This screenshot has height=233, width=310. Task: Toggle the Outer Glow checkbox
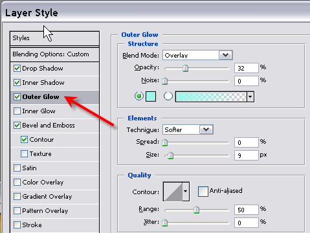pos(17,97)
